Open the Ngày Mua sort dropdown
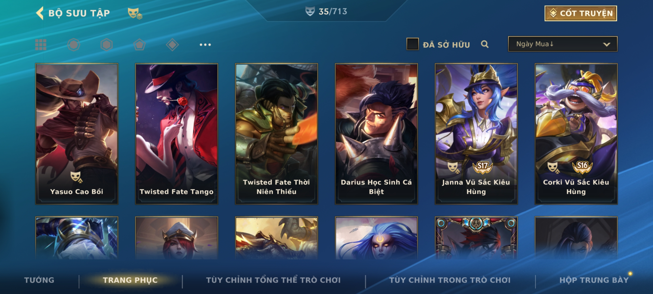This screenshot has height=294, width=653. tap(563, 44)
